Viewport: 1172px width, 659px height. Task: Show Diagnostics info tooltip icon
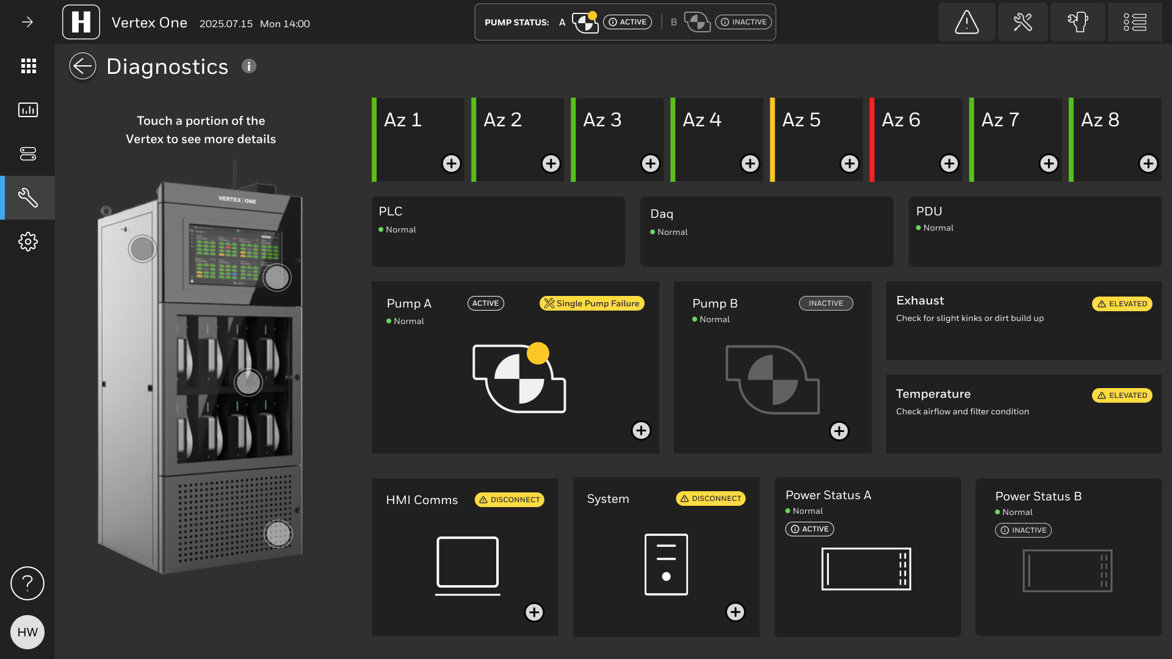pyautogui.click(x=248, y=66)
